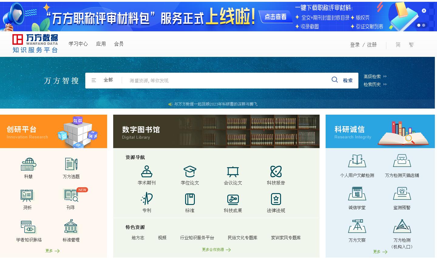
Task: Open the 万方检测天猫店铺 shop icon
Action: [x=402, y=161]
